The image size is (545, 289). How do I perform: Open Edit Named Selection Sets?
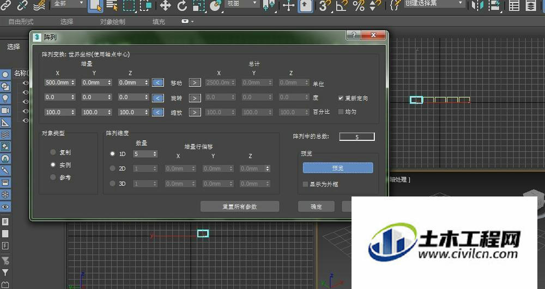click(395, 5)
